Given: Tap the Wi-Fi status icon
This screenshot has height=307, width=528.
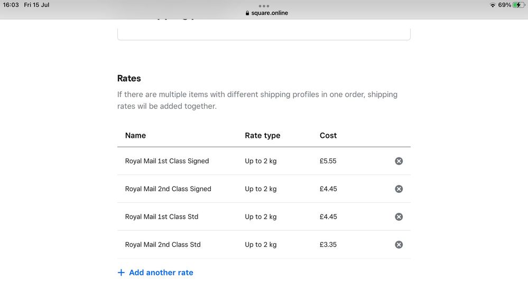Looking at the screenshot, I should (493, 5).
